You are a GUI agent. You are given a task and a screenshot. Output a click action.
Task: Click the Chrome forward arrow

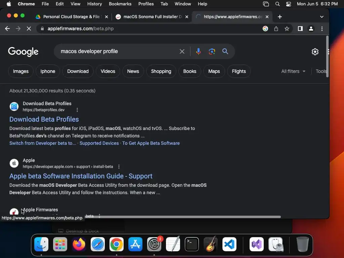point(18,29)
